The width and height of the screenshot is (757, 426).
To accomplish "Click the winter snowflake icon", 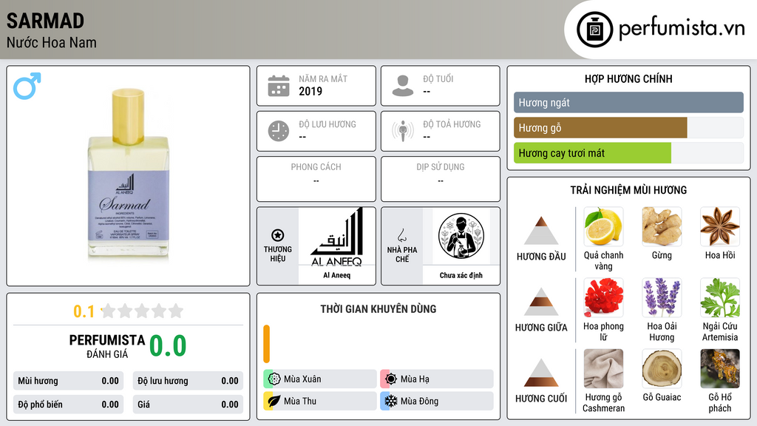I will click(x=391, y=401).
